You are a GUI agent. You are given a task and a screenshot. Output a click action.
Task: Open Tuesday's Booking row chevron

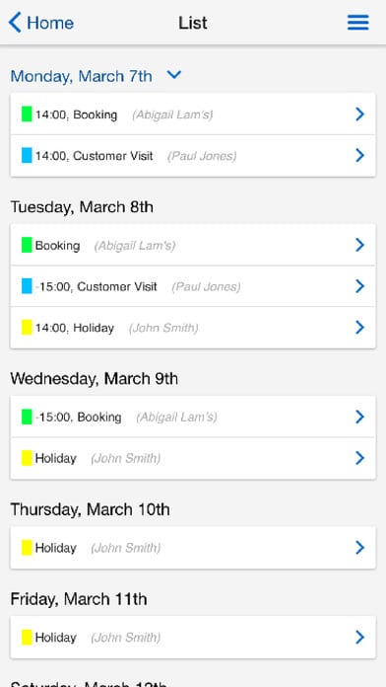pos(359,245)
